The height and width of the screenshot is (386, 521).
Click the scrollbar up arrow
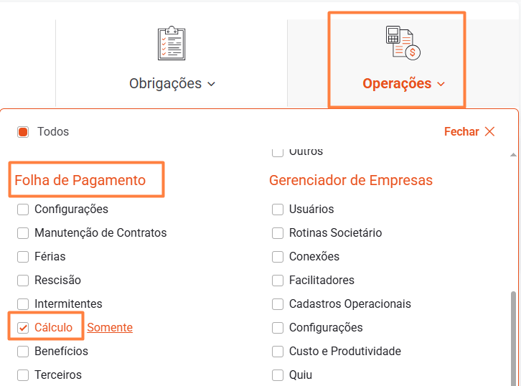coord(513,154)
